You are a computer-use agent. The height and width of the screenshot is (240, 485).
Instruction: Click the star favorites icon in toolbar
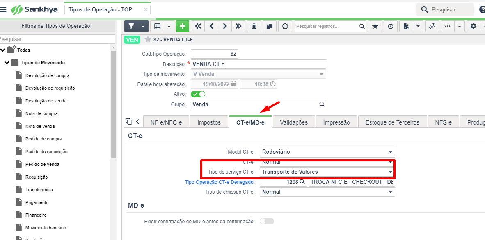click(x=375, y=26)
